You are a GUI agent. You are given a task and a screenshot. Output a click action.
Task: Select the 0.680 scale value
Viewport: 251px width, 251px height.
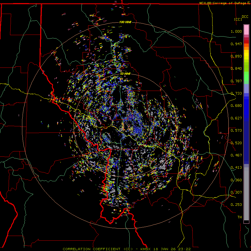point(236,106)
